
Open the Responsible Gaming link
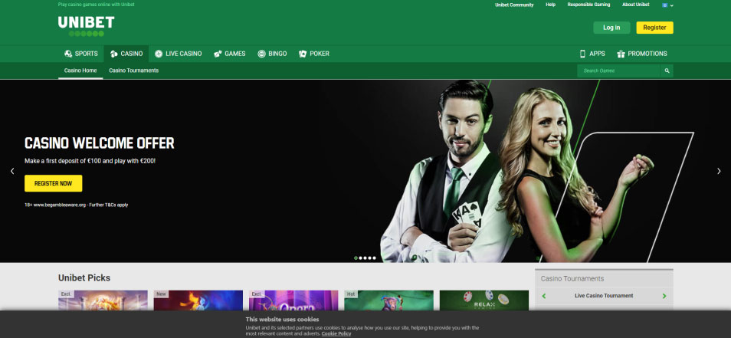coord(588,5)
